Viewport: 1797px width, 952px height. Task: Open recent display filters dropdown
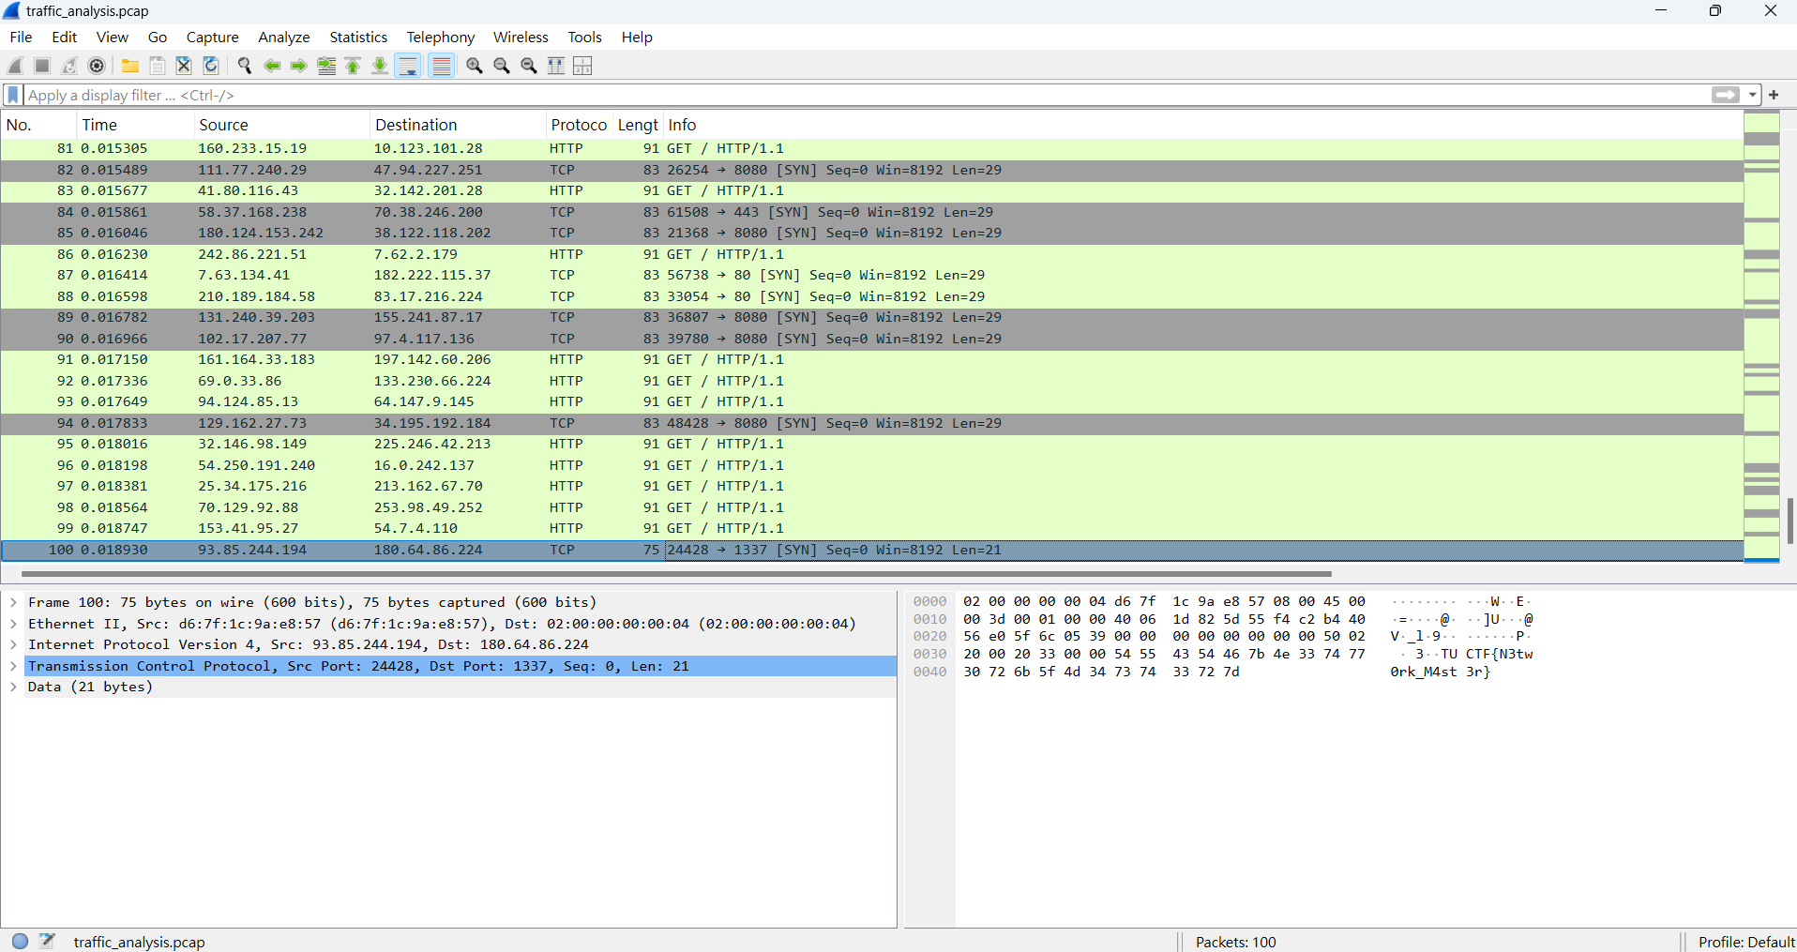1752,95
